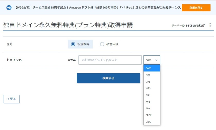The image size is (216, 130).
Task: Select the 新規取得 radio option
Action: (x=80, y=44)
